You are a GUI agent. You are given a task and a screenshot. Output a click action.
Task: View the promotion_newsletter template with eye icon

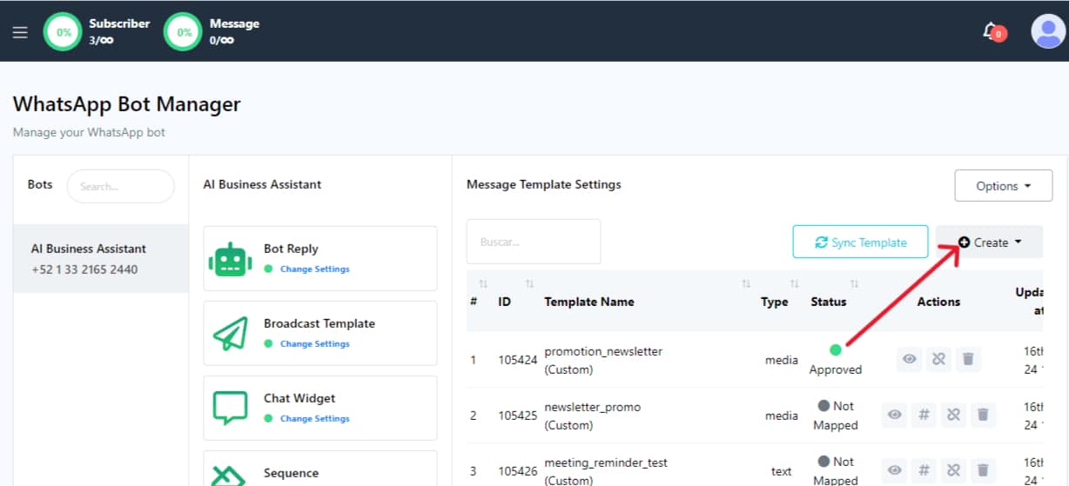pos(910,359)
